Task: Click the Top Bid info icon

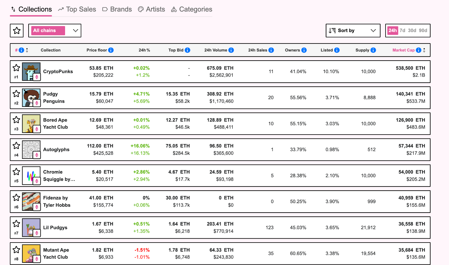Action: point(187,50)
